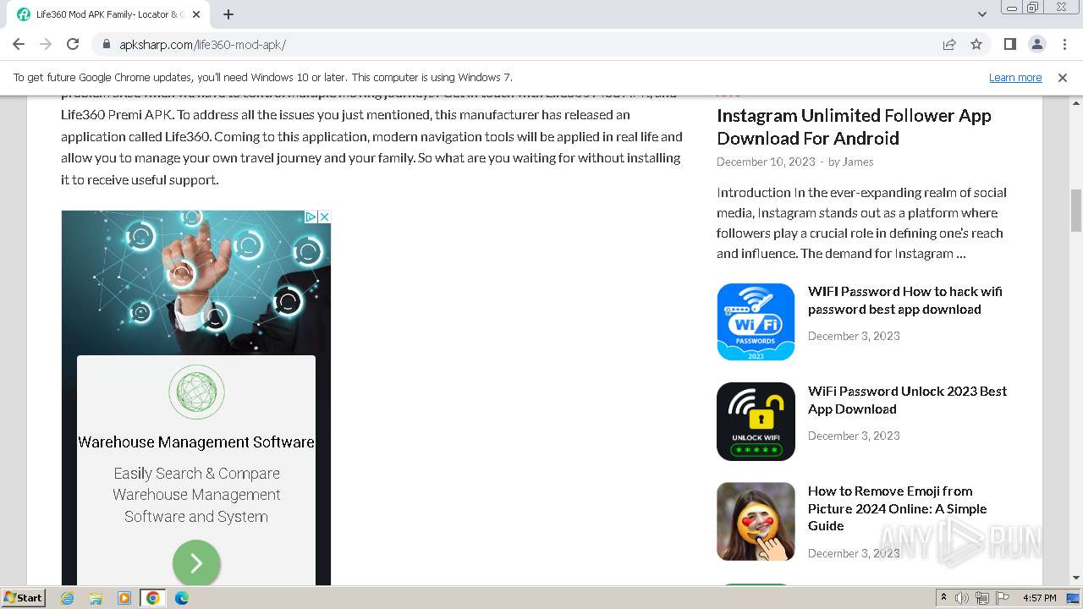
Task: Dismiss the Chrome update notification bar
Action: click(x=1063, y=77)
